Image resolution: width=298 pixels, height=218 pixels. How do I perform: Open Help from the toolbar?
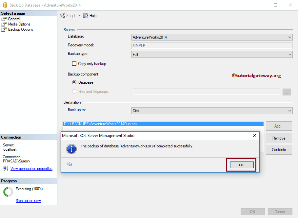90,16
